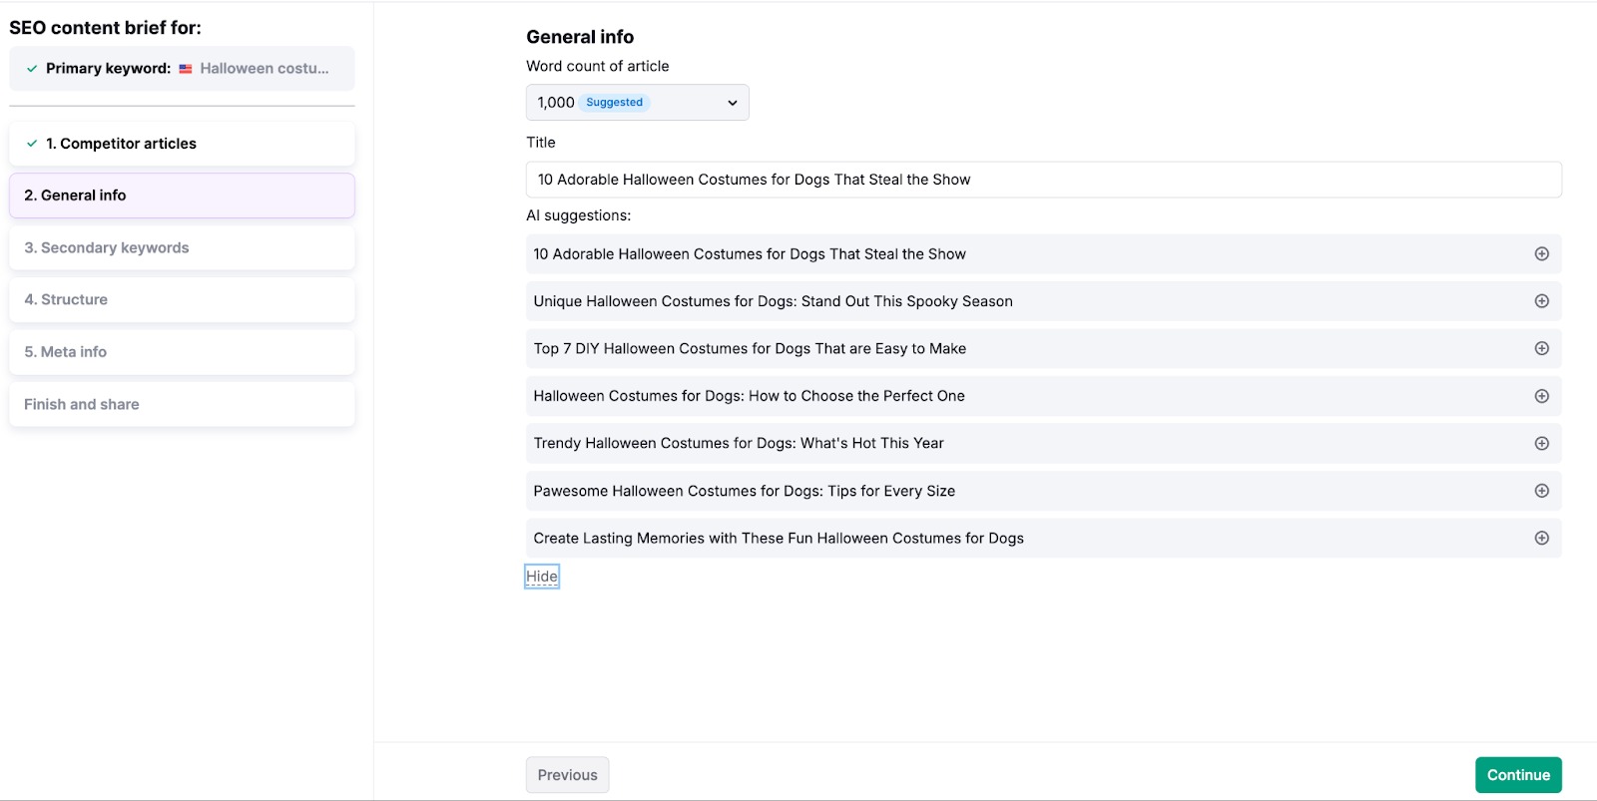
Task: Click the green checkmark beside Competitor articles
Action: [x=31, y=143]
